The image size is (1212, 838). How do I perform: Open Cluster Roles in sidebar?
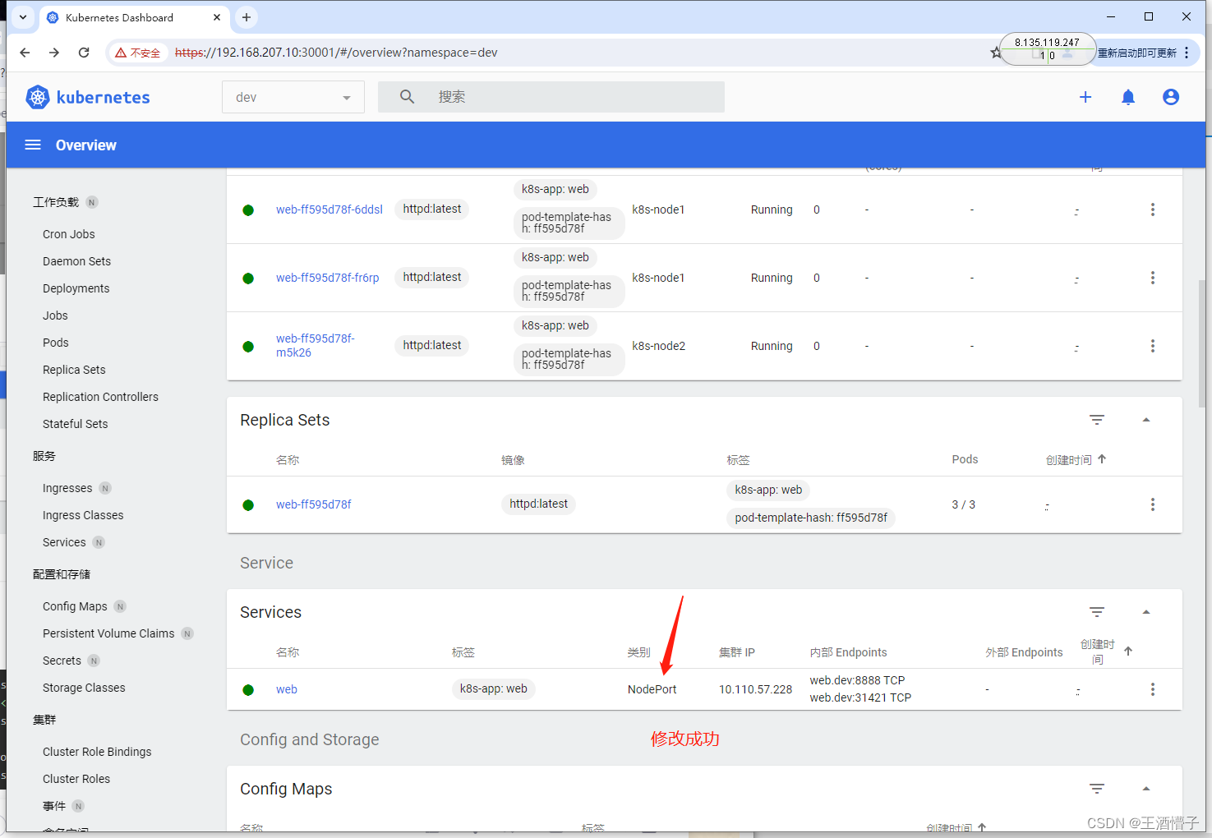click(x=76, y=779)
